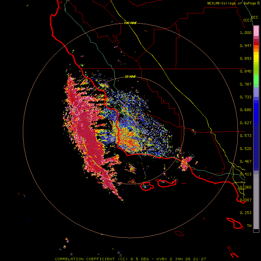
Task: Click the bright green segment of the color bar
Action: point(256,79)
